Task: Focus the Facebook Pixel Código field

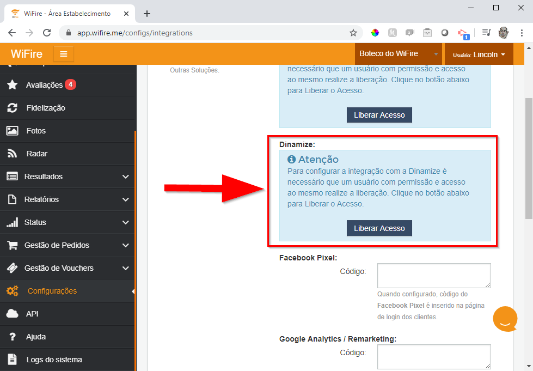Action: coord(434,276)
